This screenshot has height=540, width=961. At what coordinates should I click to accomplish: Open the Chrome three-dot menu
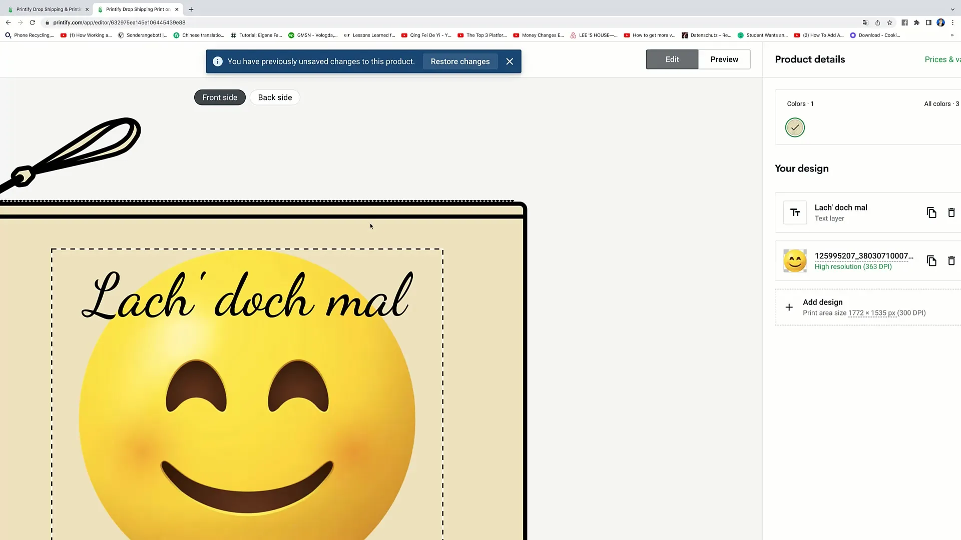[952, 22]
